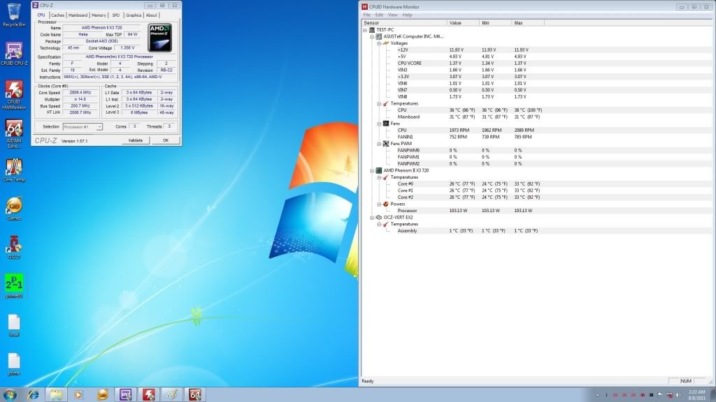The width and height of the screenshot is (716, 402).
Task: Open the Help menu in HWMonitor
Action: [x=407, y=15]
